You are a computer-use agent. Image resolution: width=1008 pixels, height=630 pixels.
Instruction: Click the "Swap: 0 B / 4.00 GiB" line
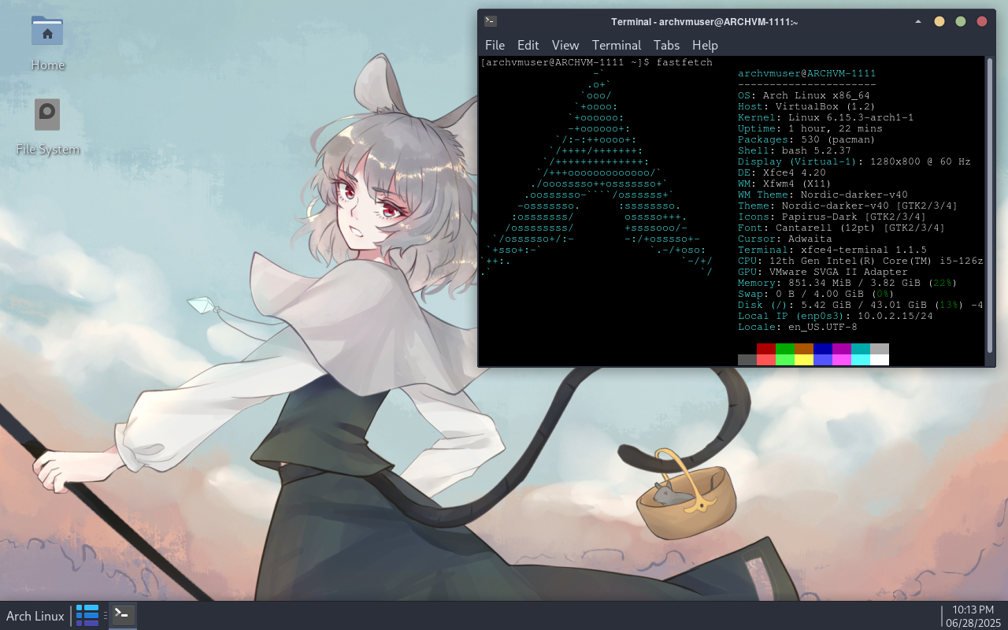point(817,294)
